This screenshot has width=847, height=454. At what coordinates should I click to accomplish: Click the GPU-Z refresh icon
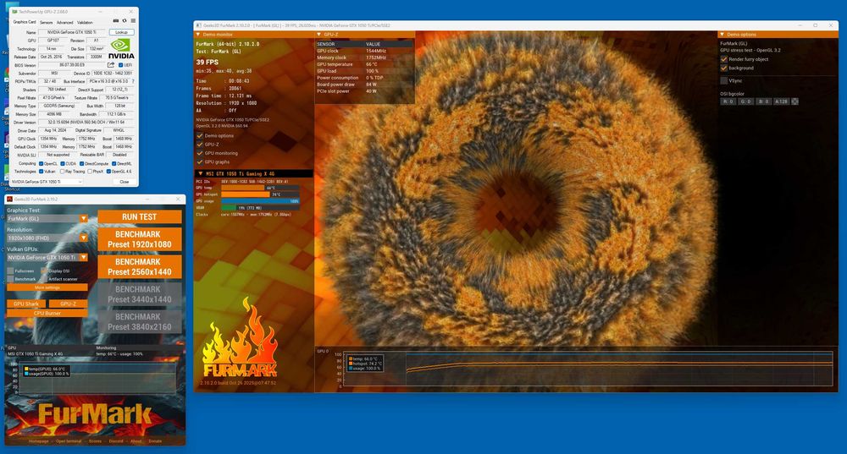point(125,21)
